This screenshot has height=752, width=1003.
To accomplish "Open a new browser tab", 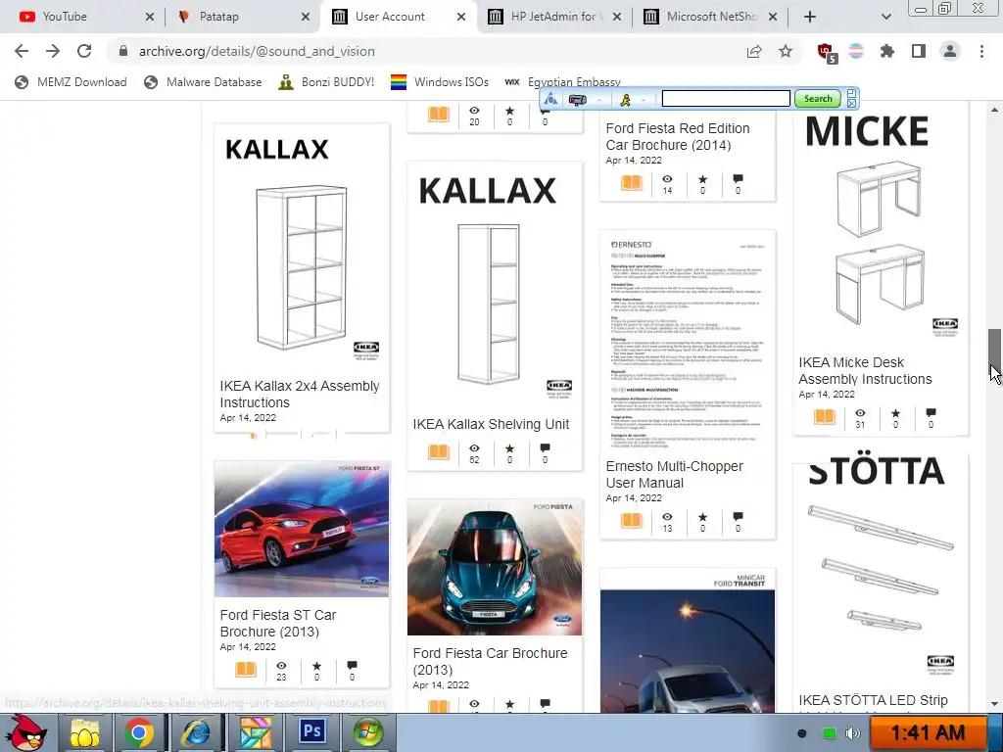I will point(810,17).
